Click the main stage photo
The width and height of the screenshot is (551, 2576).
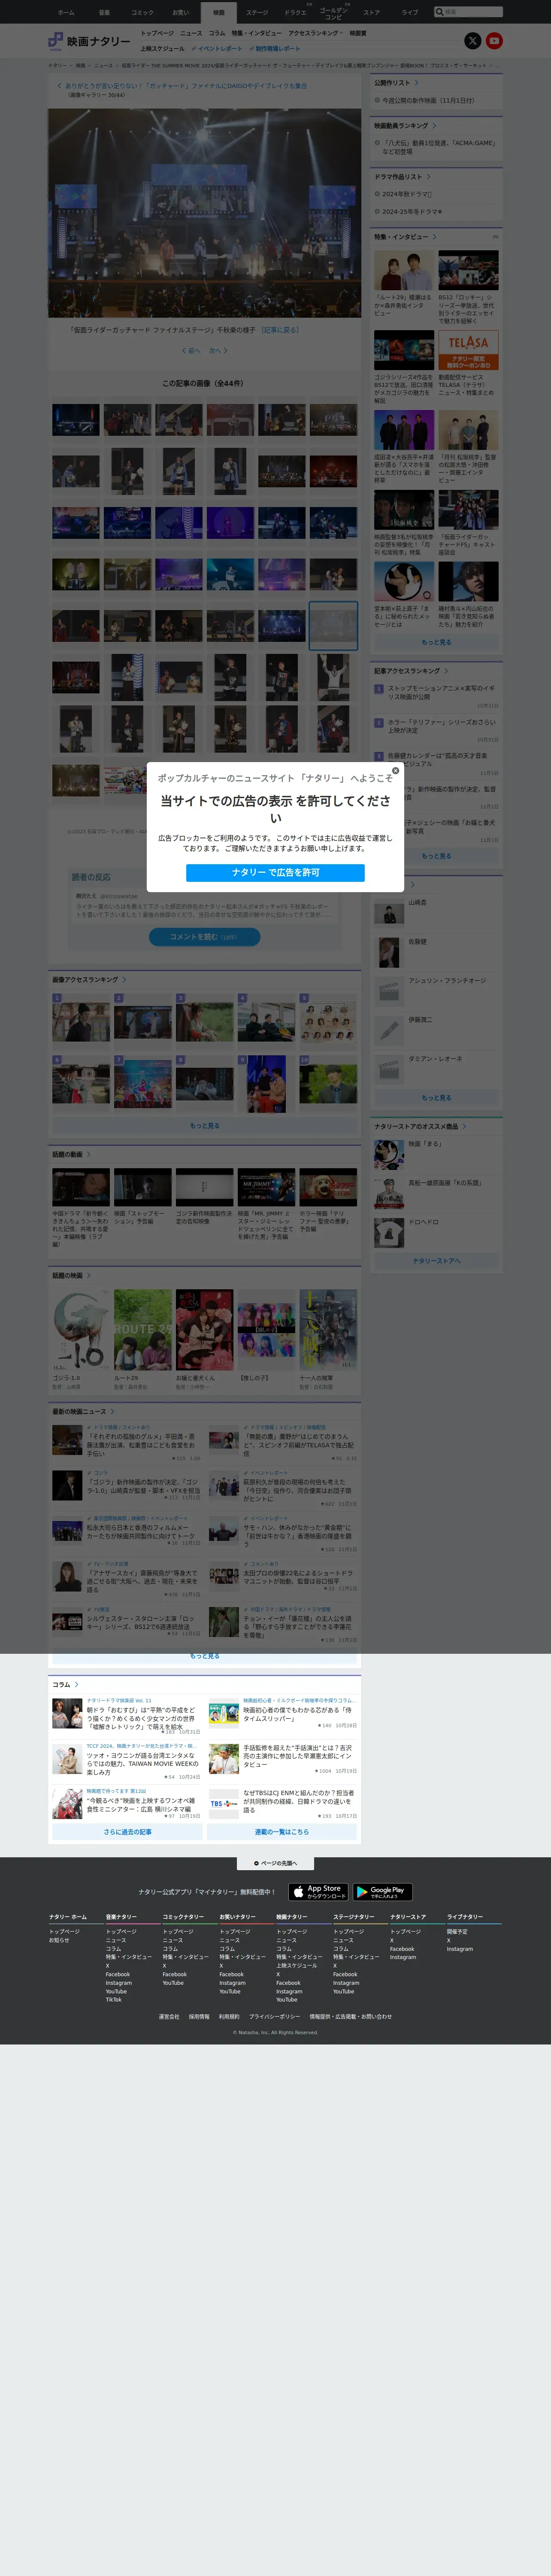pos(204,213)
